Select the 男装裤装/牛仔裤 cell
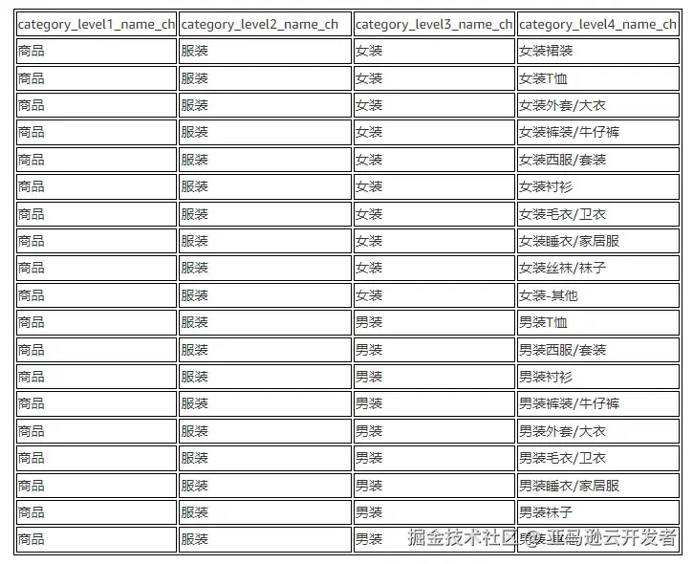The width and height of the screenshot is (693, 564). coord(598,403)
